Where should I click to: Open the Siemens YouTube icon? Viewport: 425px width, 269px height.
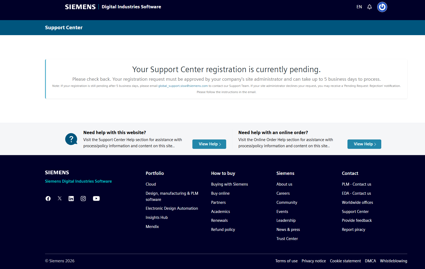pyautogui.click(x=96, y=198)
